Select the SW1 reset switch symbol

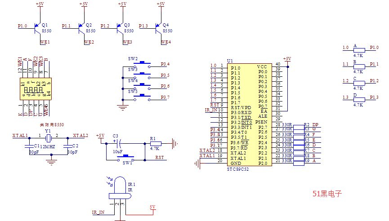coord(125,158)
